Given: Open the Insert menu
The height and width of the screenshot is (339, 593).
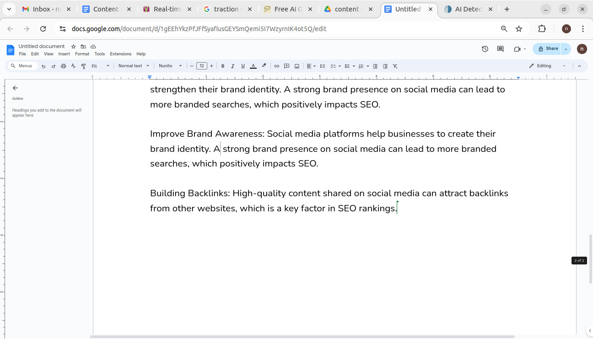Looking at the screenshot, I should tap(64, 54).
